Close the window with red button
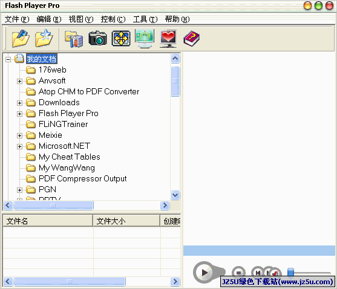 [x=329, y=5]
